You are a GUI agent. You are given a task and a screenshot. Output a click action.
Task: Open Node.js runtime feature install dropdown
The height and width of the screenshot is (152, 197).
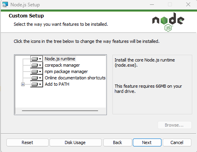(37, 59)
